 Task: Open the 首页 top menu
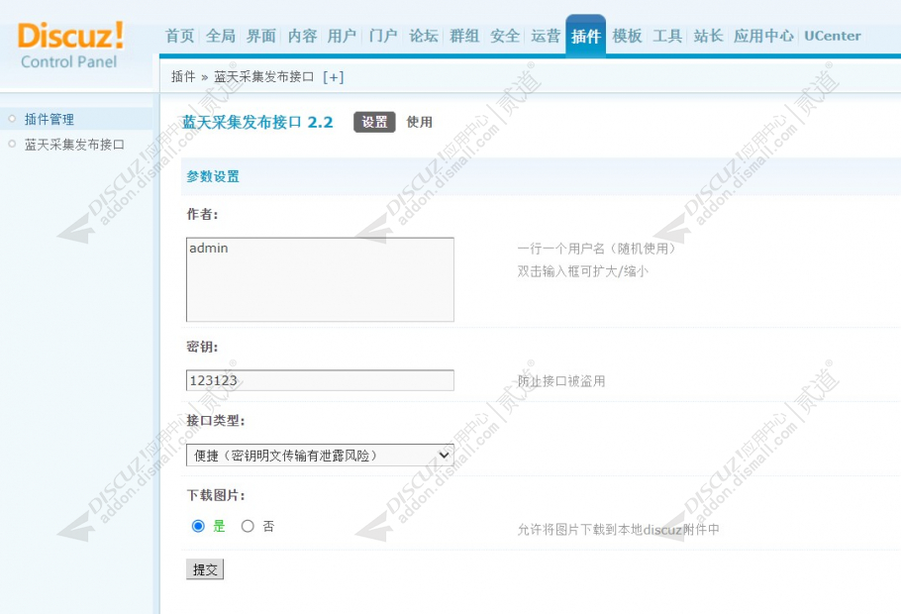click(x=180, y=36)
